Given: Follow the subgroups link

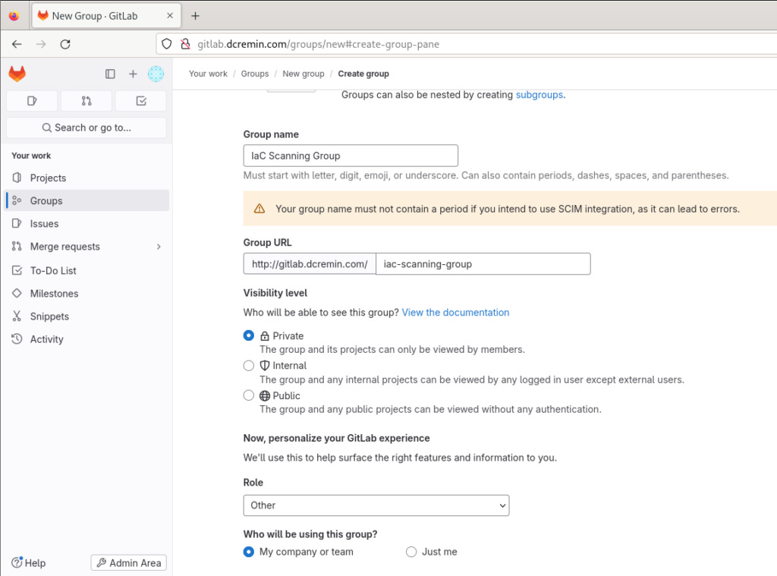Looking at the screenshot, I should 539,95.
